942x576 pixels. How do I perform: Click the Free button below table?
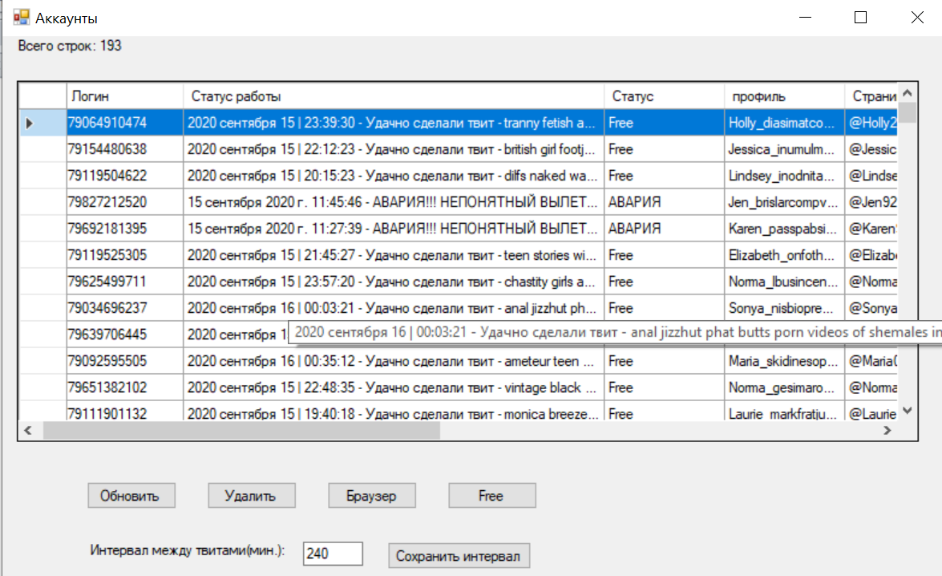pos(491,496)
